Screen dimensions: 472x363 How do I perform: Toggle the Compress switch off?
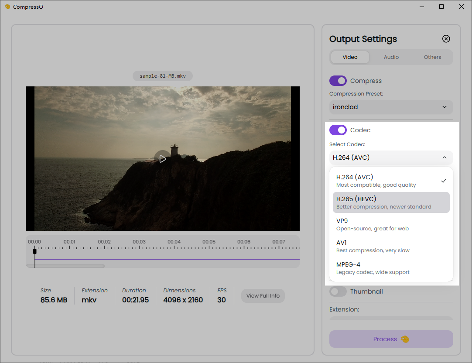pos(338,81)
